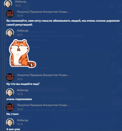
Task: Click the 16:21 timestamp under Избасар
Action: (x=18, y=6)
